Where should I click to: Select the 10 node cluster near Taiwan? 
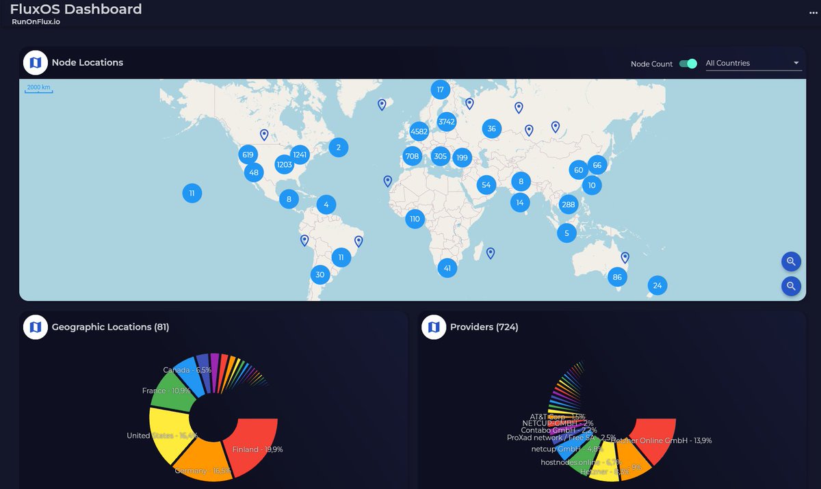592,185
